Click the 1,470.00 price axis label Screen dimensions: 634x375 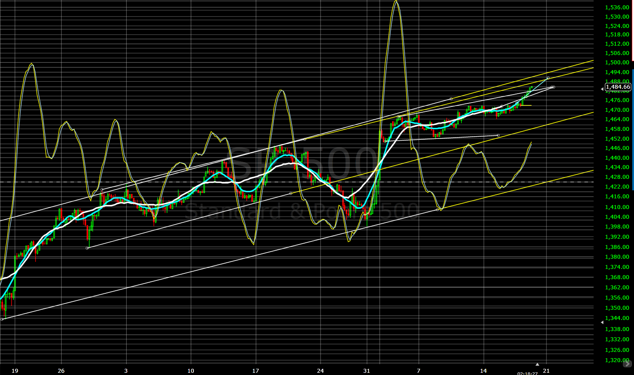click(x=617, y=110)
